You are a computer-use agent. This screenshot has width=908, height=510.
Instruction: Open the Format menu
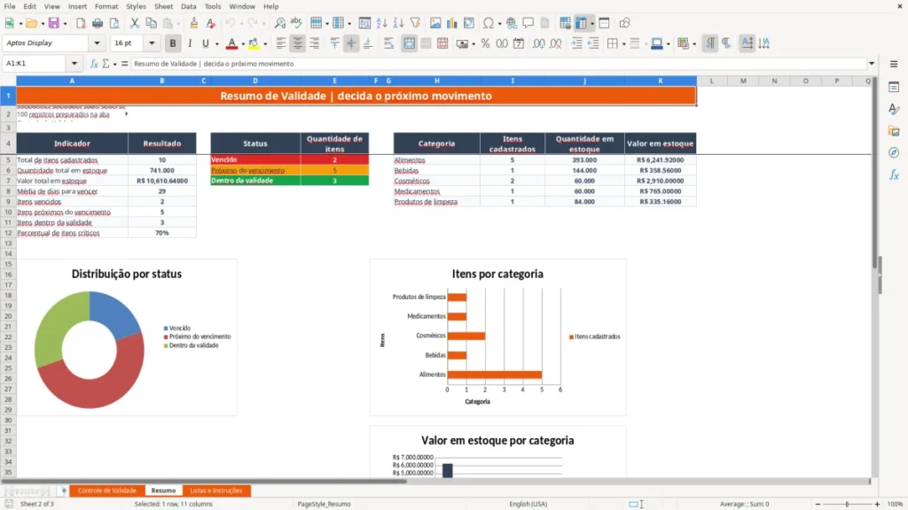click(106, 6)
